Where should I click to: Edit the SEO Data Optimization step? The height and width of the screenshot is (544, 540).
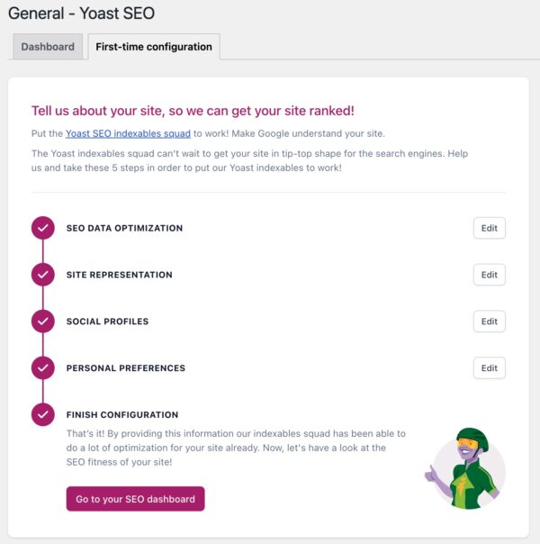[x=490, y=228]
